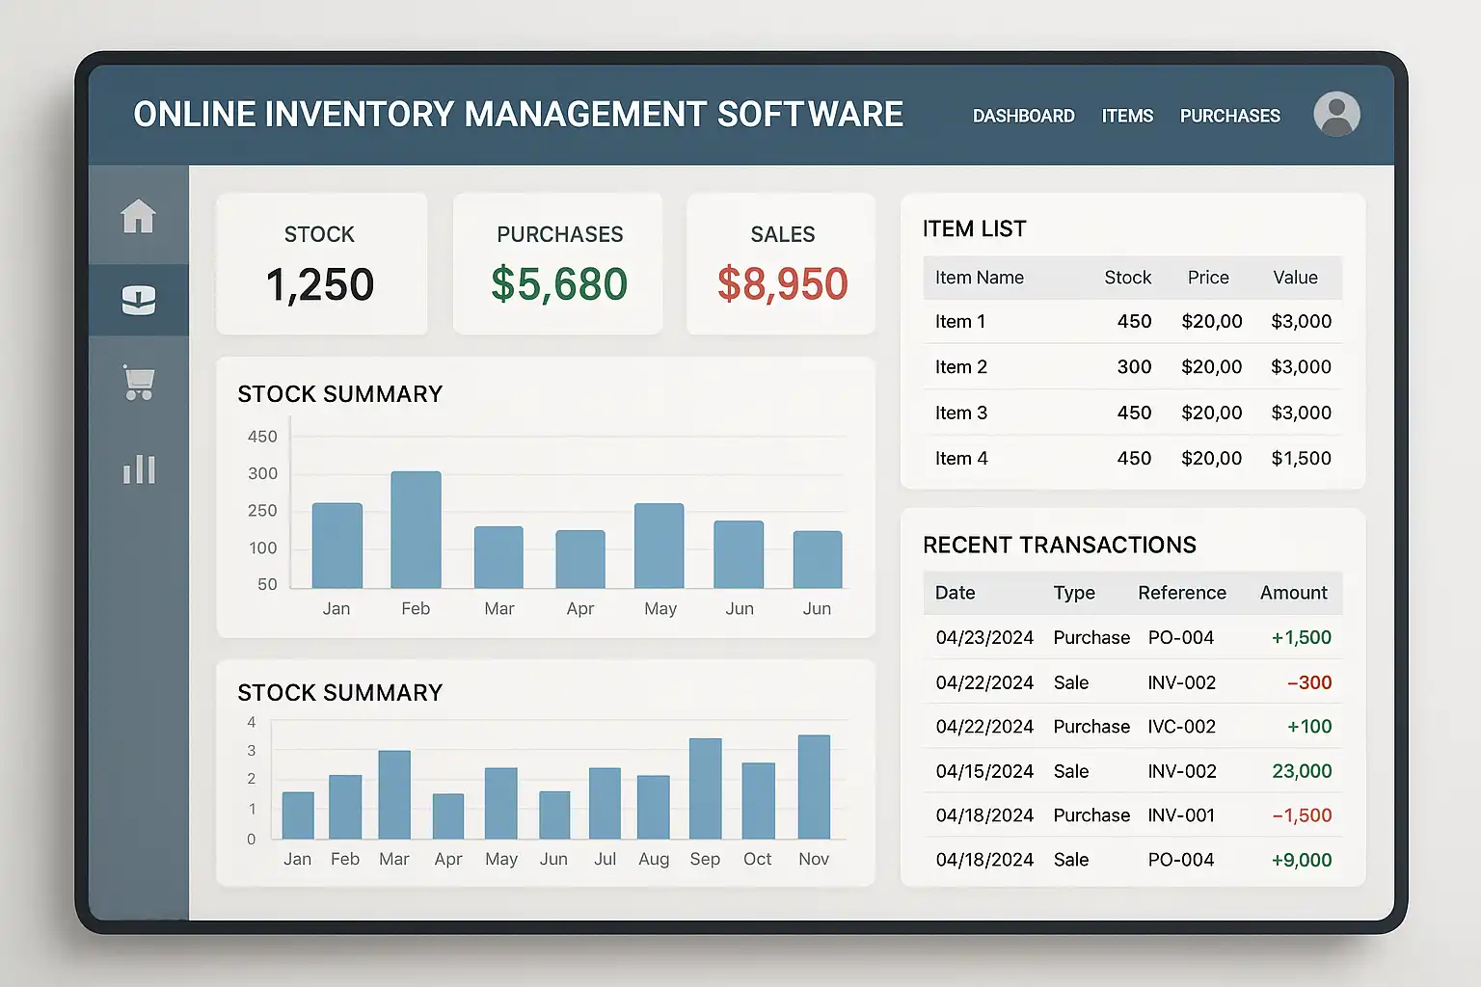Click the SALES $8,950 card
This screenshot has width=1481, height=987.
[x=781, y=264]
